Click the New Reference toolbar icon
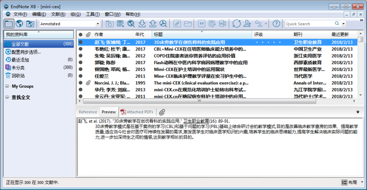Image resolution: width=367 pixels, height=190 pixels. tap(120, 24)
